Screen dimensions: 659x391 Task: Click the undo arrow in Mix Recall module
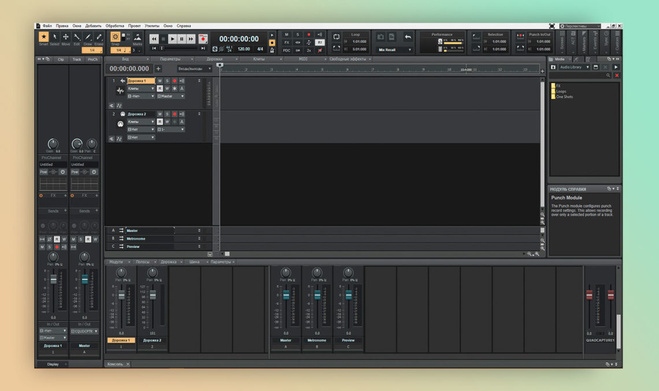point(408,37)
